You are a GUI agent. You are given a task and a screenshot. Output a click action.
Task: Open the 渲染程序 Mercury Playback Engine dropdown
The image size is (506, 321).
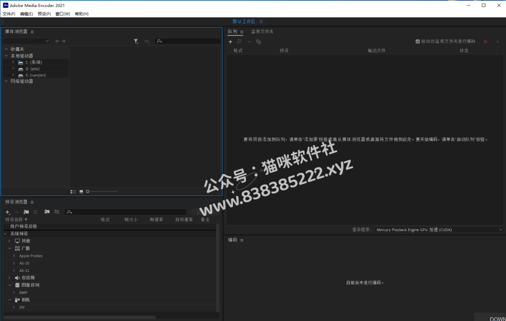[439, 230]
